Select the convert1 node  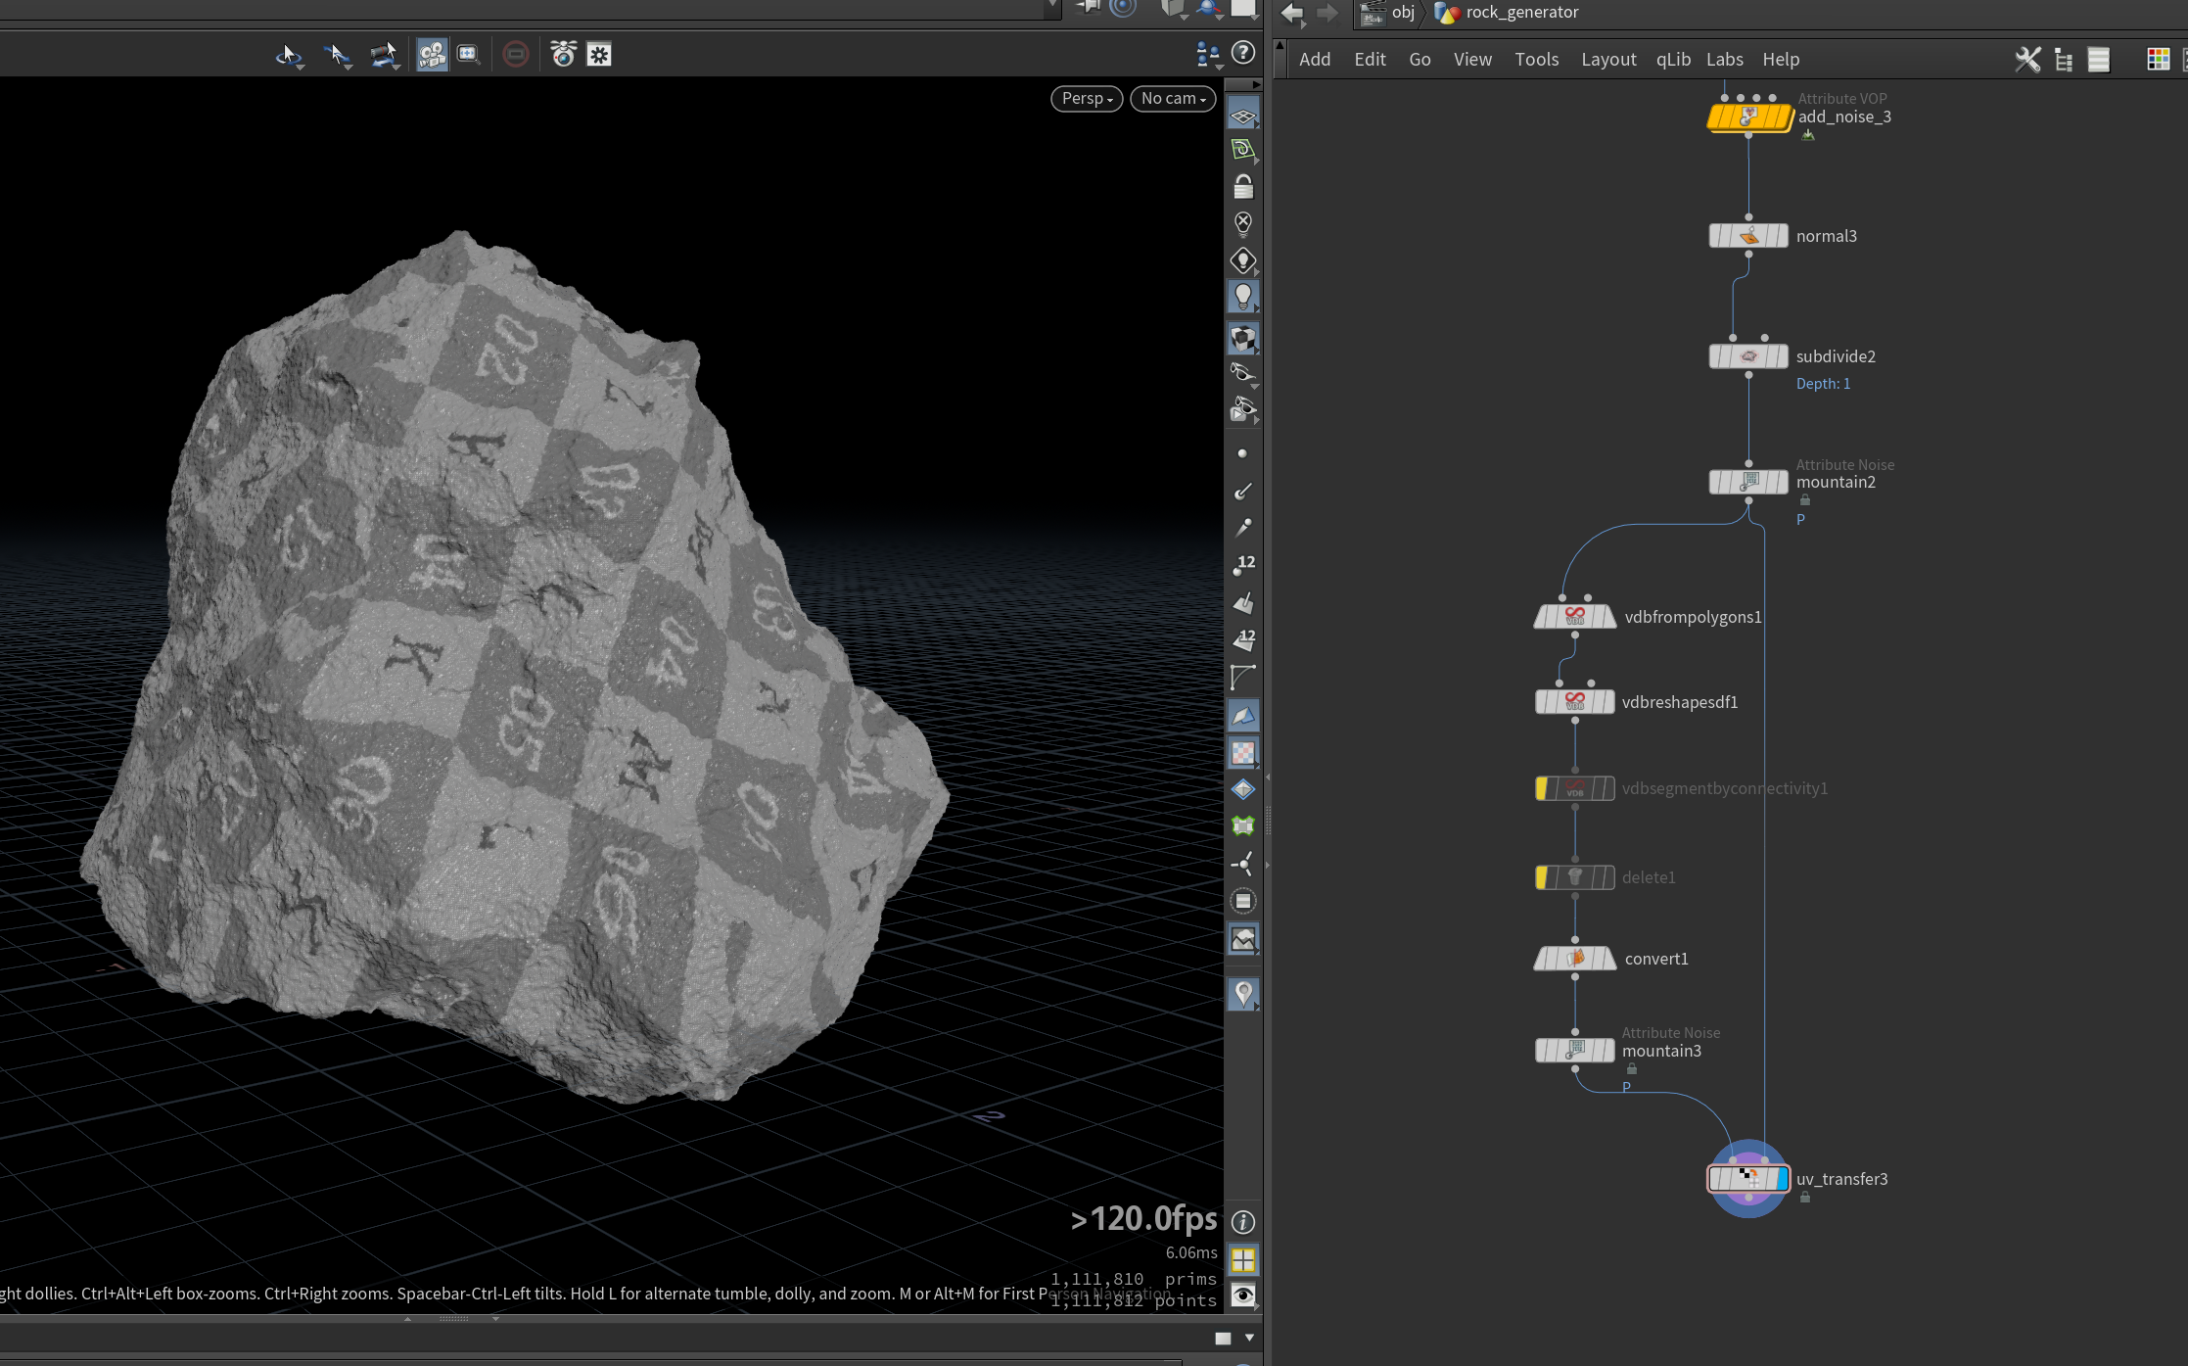(1575, 959)
